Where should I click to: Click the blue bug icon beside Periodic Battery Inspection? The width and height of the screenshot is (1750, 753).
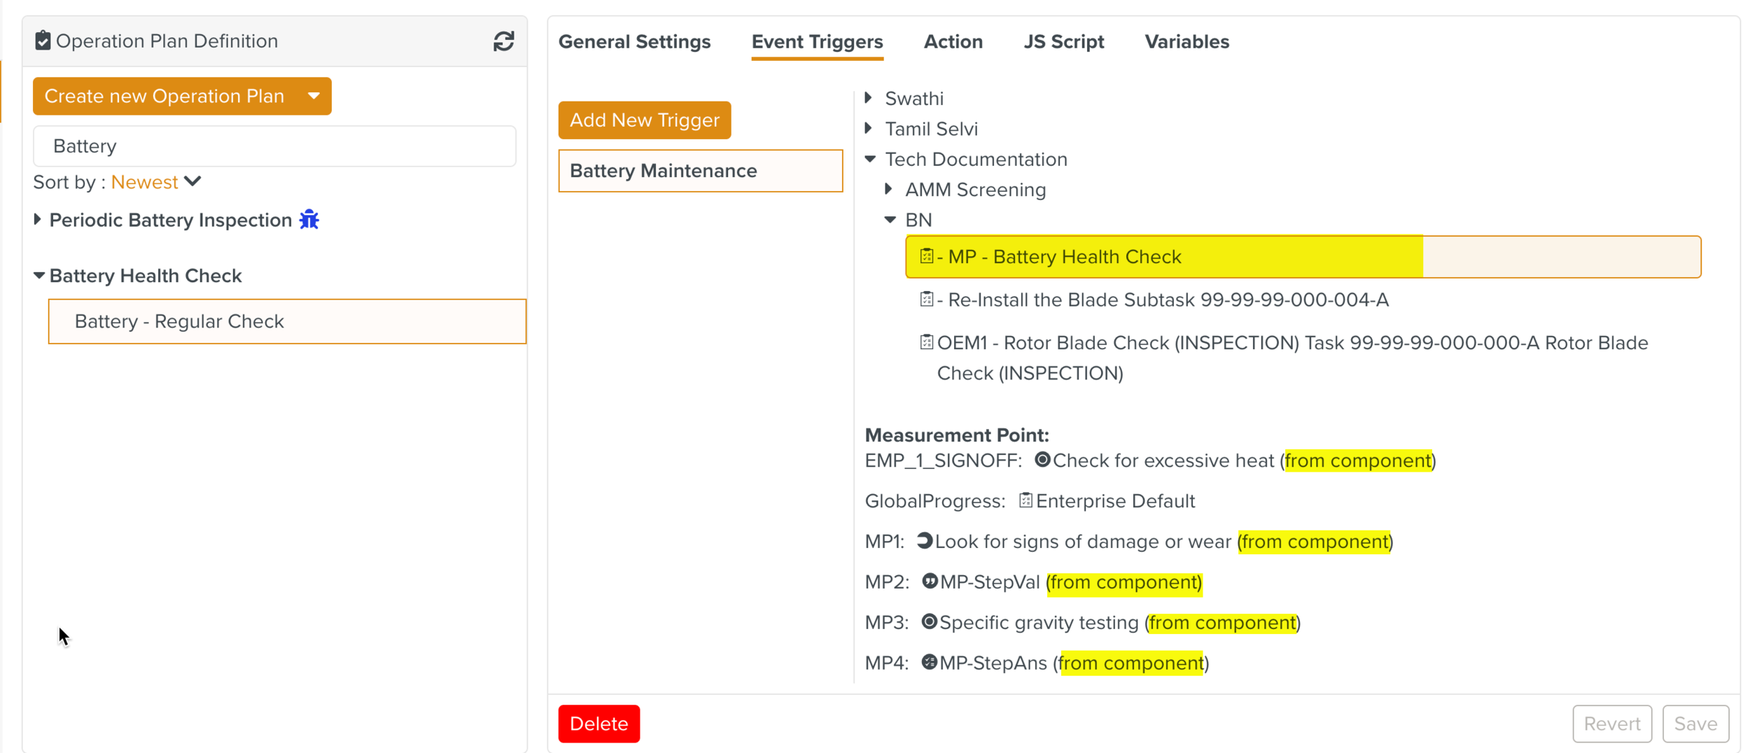pyautogui.click(x=309, y=220)
